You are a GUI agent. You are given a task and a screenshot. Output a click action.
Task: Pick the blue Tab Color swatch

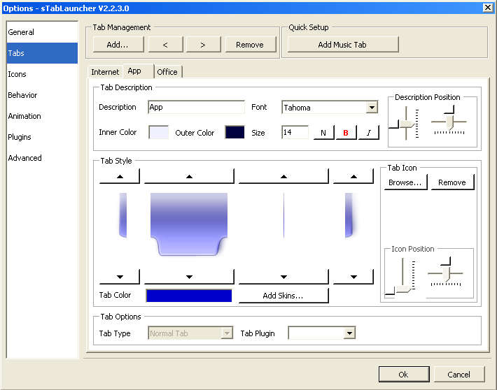(x=188, y=296)
